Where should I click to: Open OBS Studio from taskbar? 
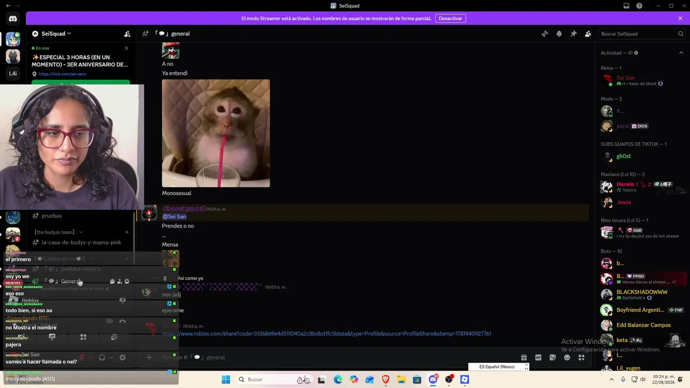click(448, 379)
